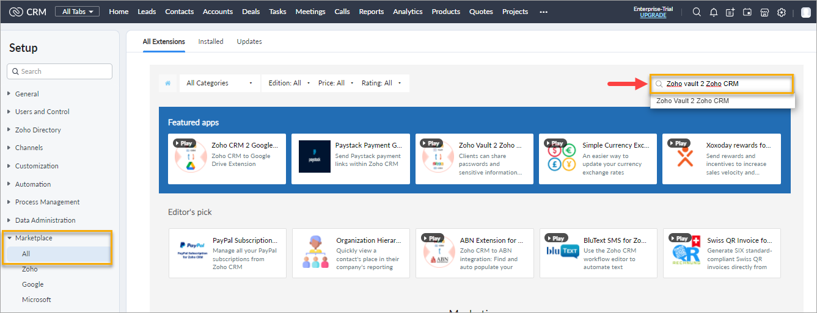Switch to the Installed tab
This screenshot has height=313, width=817.
(211, 41)
